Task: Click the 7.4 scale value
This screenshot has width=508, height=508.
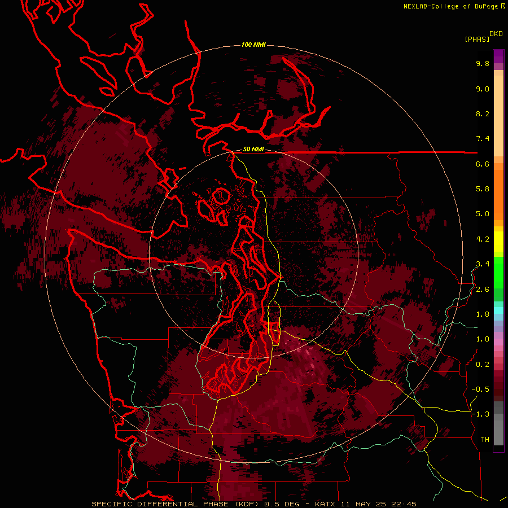Action: [x=483, y=139]
